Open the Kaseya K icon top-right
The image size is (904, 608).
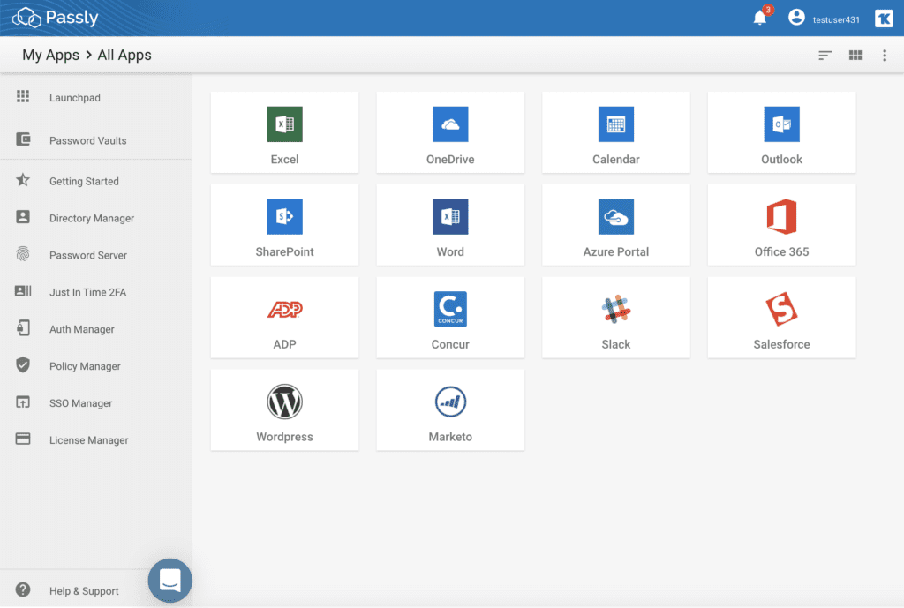click(x=883, y=19)
